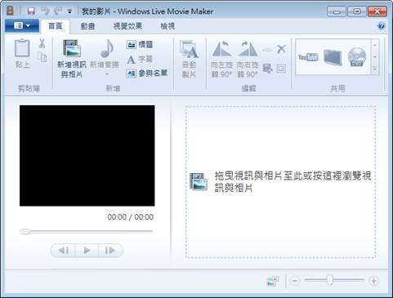Click the preview seek slider handle
Screen dimensions: 393x298
tap(25, 232)
